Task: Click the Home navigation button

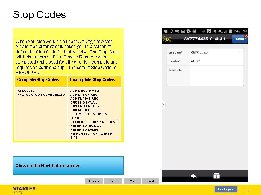Action: point(113,181)
